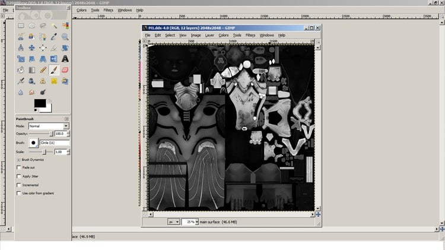Click the swap colors arrow above the background swatch
The image size is (445, 250).
coord(50,101)
